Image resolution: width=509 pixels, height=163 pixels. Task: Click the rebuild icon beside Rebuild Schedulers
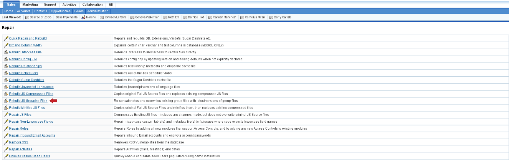click(6, 73)
